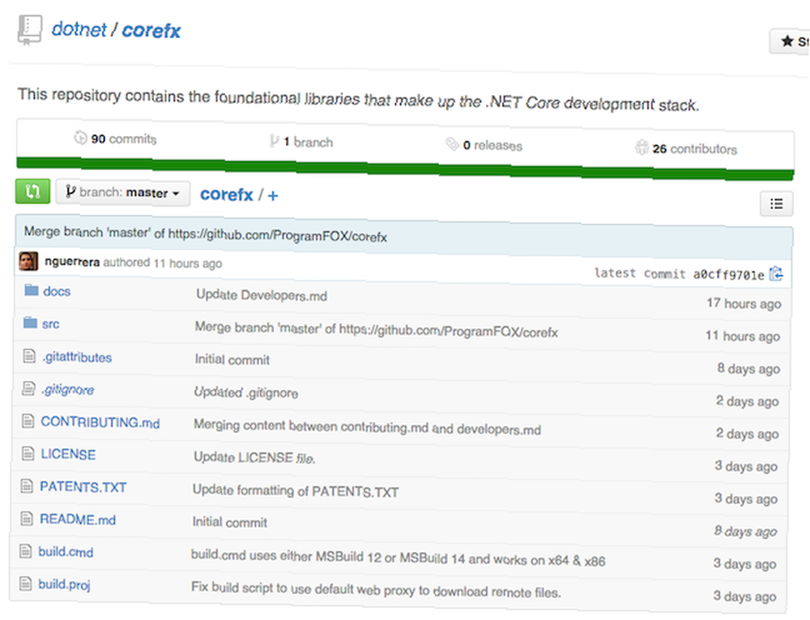Open the build.proj file

point(64,584)
